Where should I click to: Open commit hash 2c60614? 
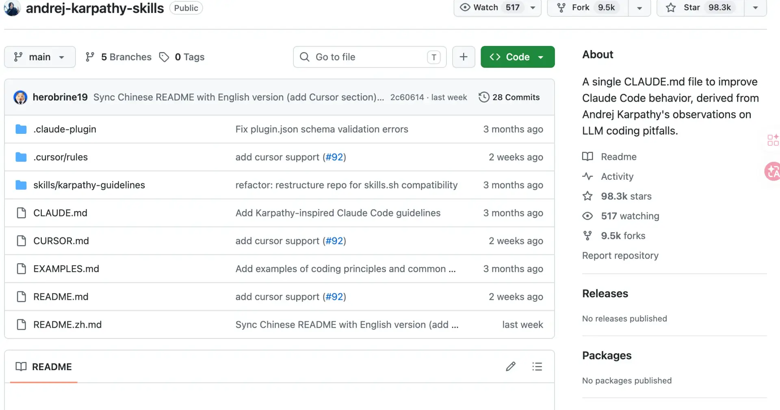407,97
